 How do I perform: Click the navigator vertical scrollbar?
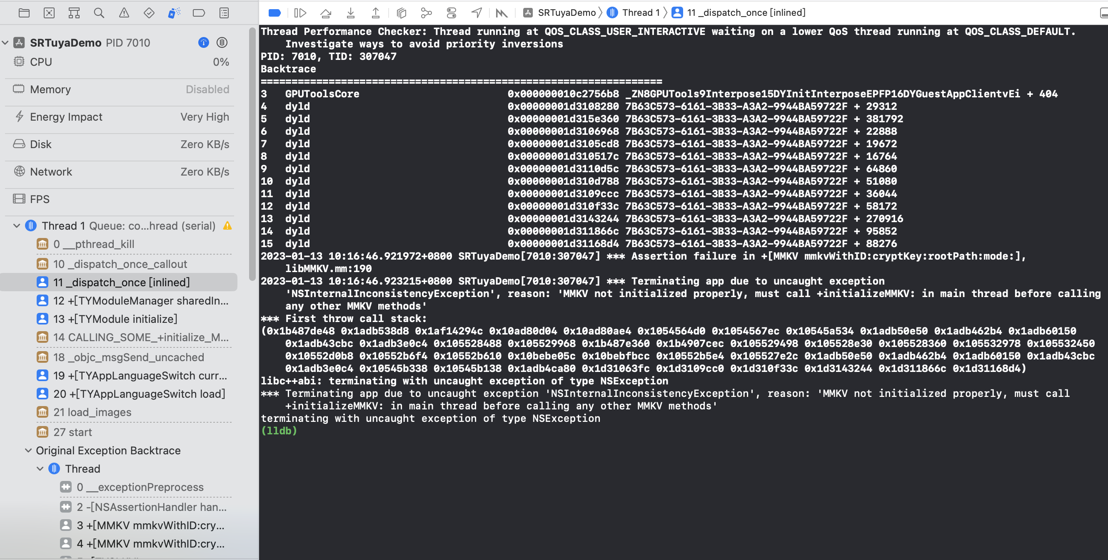252,154
